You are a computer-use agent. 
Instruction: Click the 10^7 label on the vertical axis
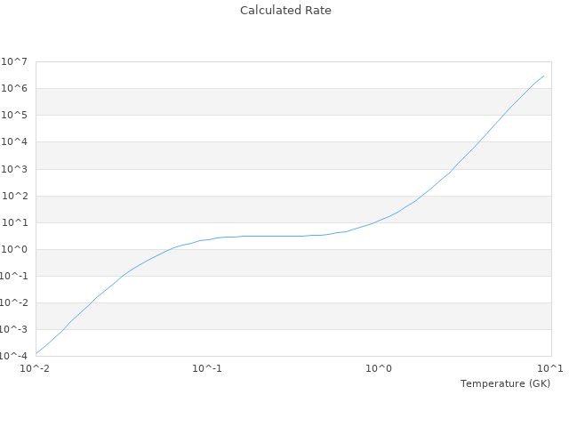[x=14, y=61]
